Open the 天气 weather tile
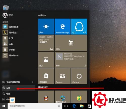 [x=46, y=26]
